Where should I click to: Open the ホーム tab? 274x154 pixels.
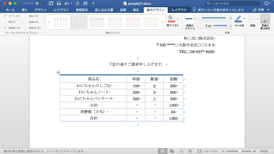[10, 10]
